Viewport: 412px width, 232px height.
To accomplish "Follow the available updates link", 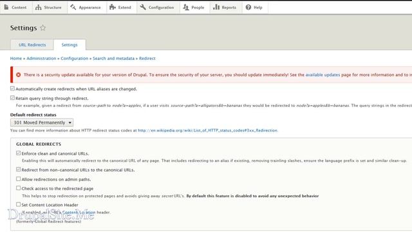I will (x=323, y=75).
